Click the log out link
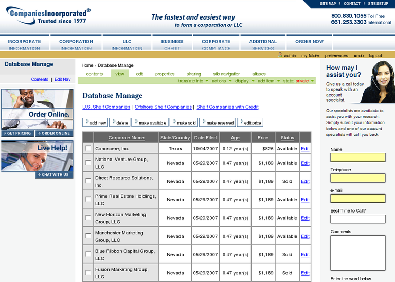Viewport: 395px width, 282px height. 375,56
